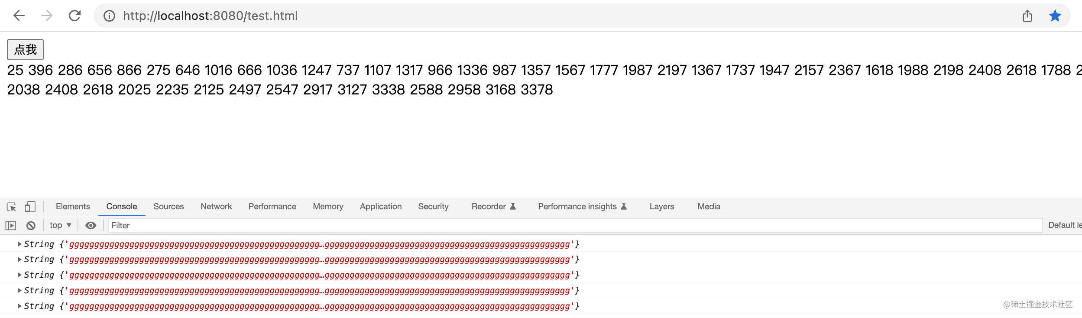Expand the third String console entry
This screenshot has height=318, width=1082.
[x=19, y=275]
